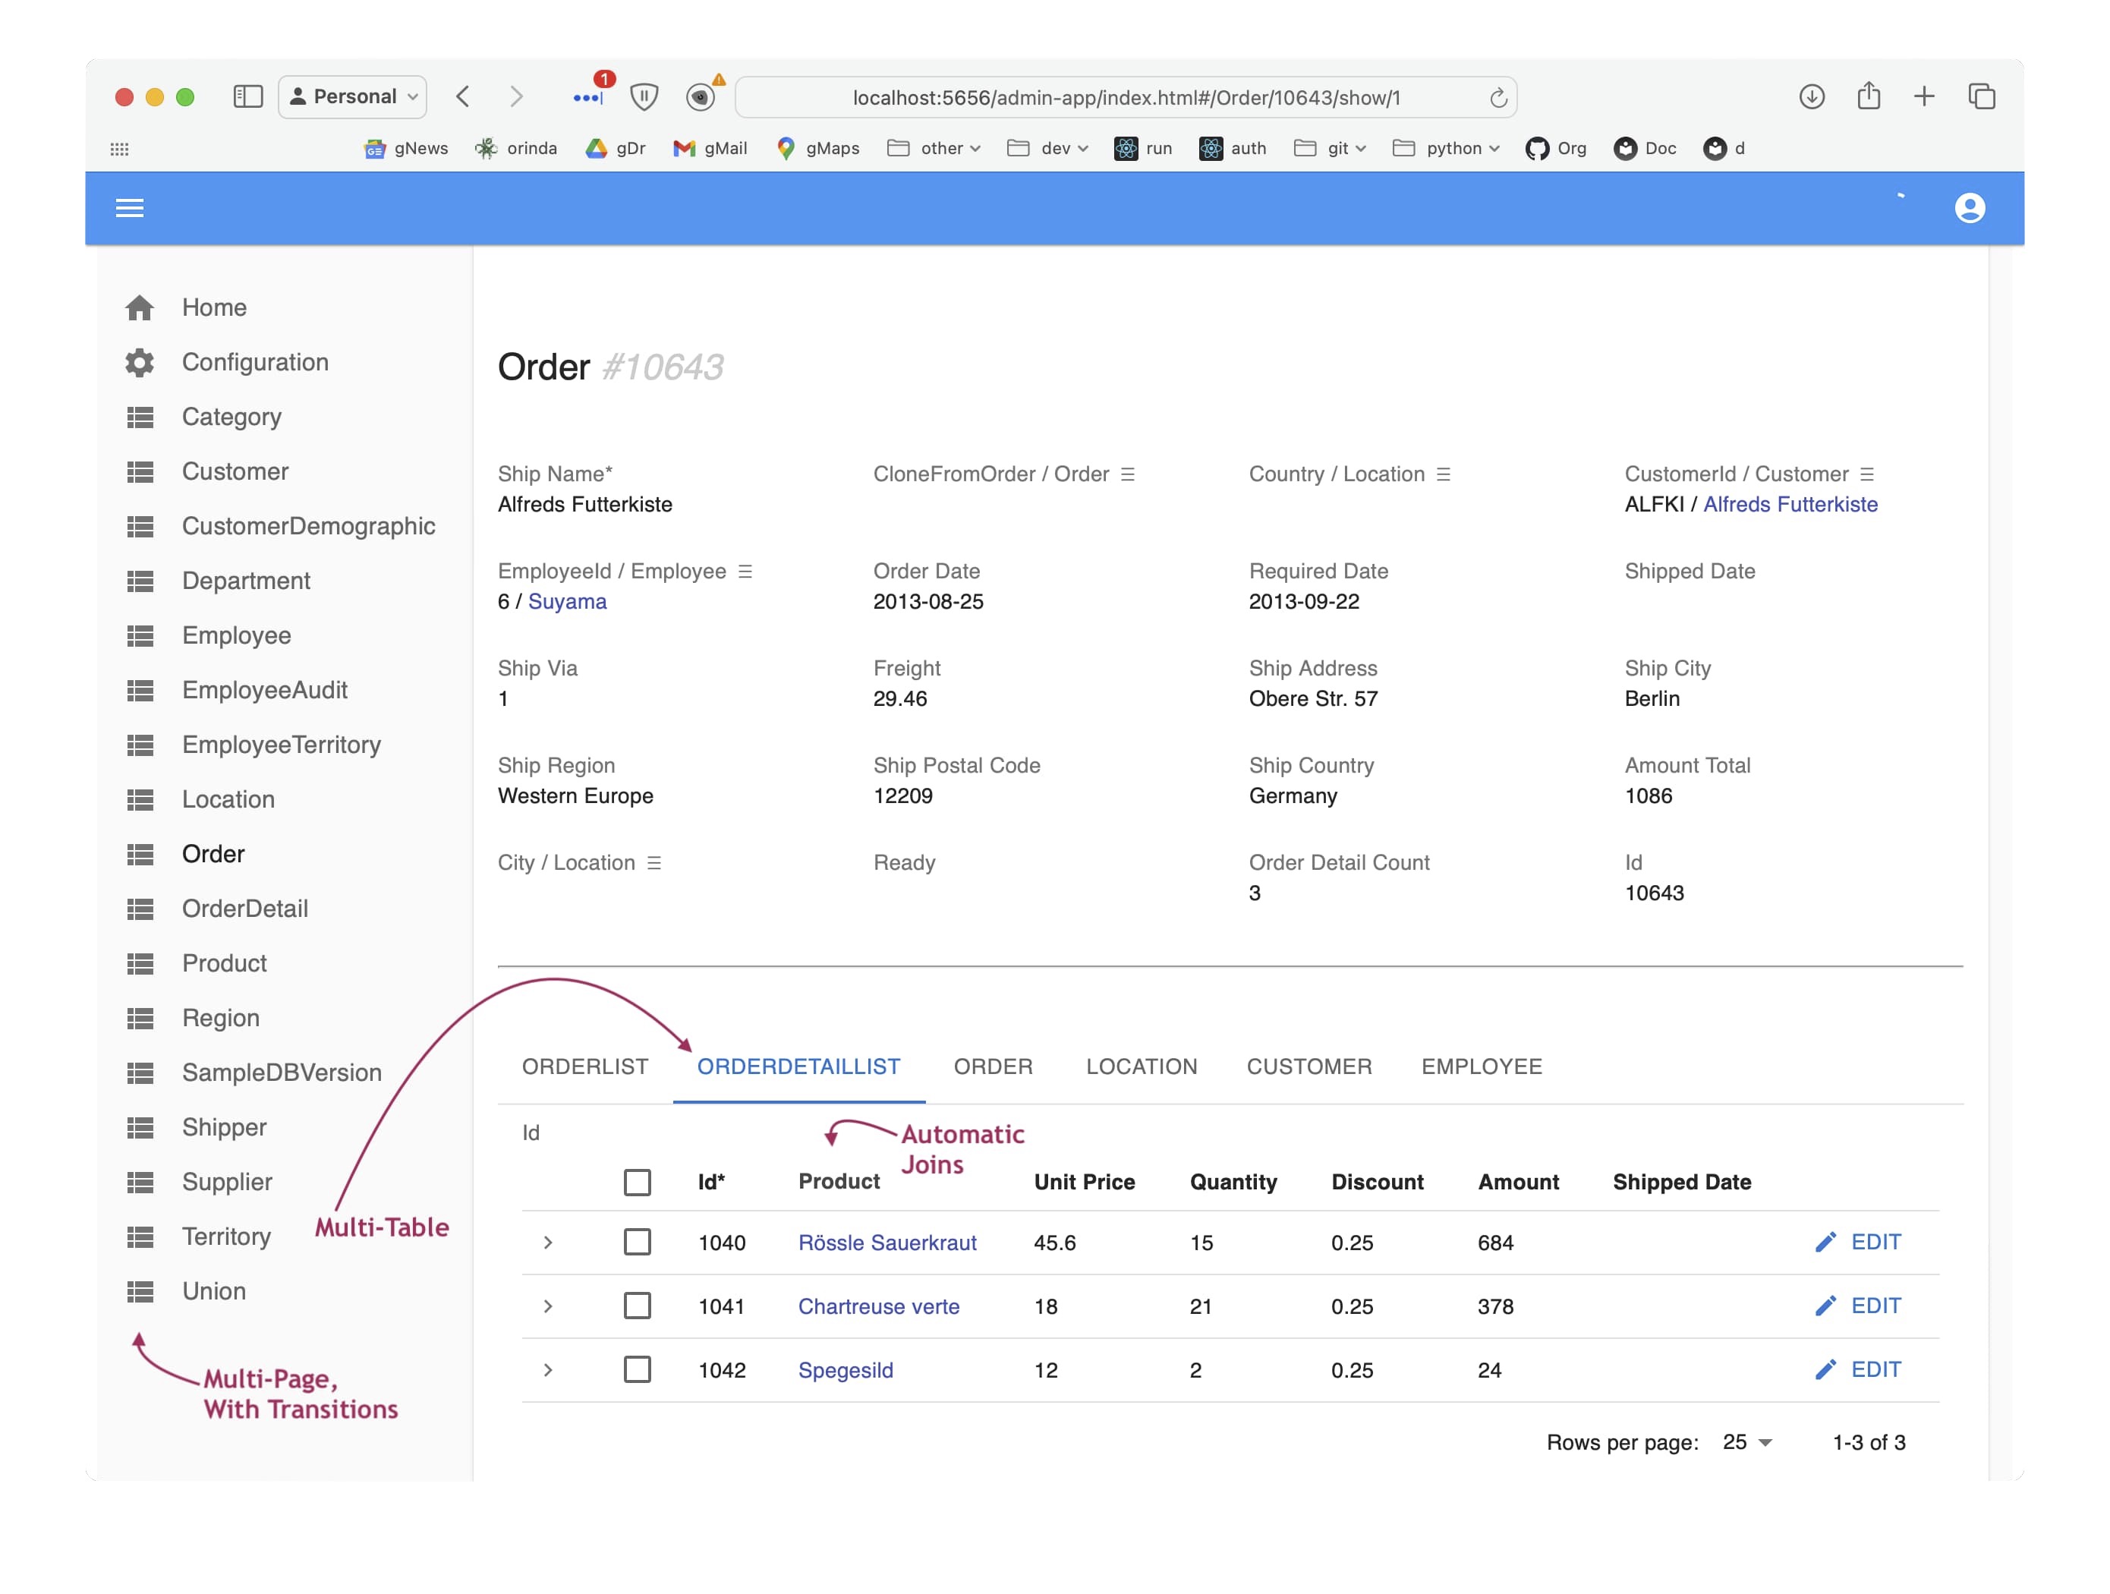Open Configuration gear icon in sidebar
This screenshot has height=1594, width=2110.
click(x=139, y=363)
